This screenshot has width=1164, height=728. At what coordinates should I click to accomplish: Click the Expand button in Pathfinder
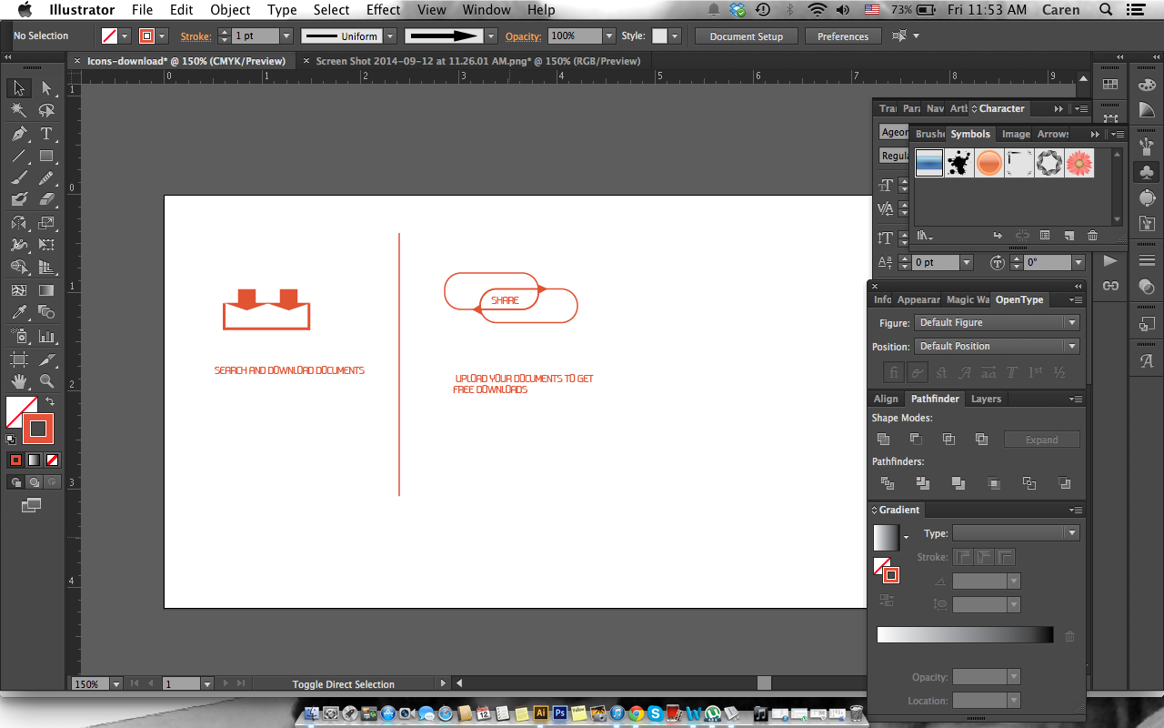click(1041, 440)
